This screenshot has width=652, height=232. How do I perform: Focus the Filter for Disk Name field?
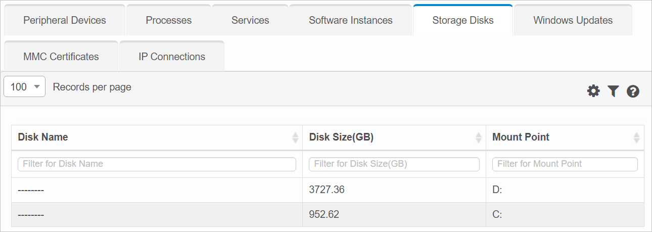(157, 164)
